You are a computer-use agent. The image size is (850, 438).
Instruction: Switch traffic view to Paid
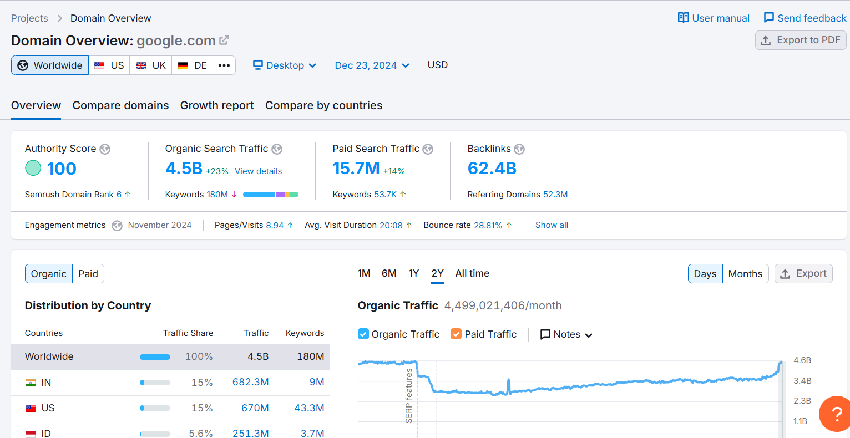[x=88, y=274]
